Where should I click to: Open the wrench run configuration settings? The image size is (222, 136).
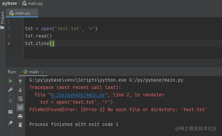point(10,90)
